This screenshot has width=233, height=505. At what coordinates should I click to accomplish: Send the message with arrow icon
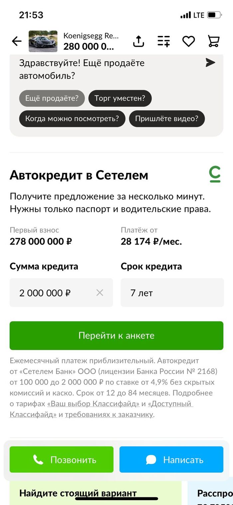tap(210, 63)
